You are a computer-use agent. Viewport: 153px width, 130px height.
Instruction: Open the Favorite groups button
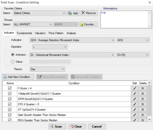88,24
